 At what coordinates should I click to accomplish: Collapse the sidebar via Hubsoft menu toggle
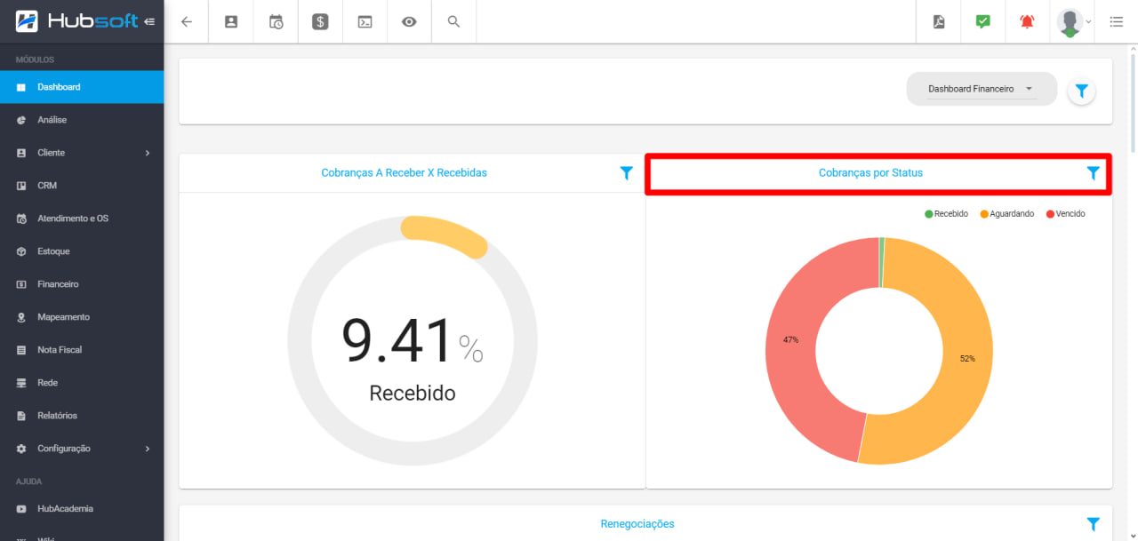[149, 21]
